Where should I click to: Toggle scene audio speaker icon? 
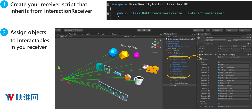click(x=66, y=36)
